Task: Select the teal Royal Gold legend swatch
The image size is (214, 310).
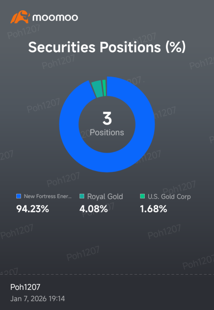Action: (x=82, y=197)
